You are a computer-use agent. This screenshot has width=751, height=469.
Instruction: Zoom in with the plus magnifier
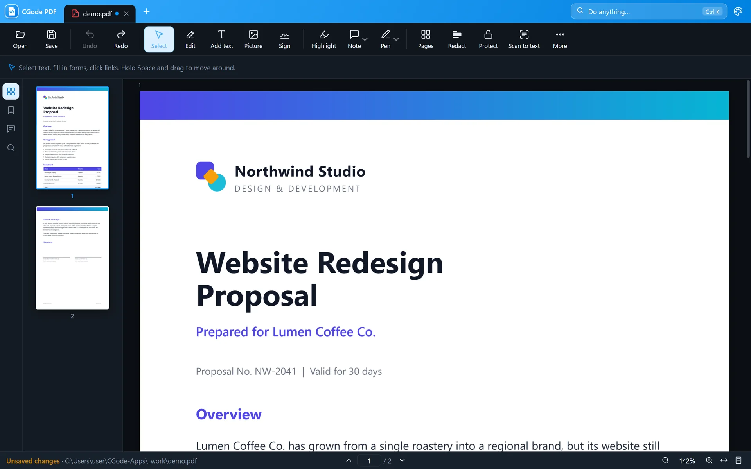(709, 460)
